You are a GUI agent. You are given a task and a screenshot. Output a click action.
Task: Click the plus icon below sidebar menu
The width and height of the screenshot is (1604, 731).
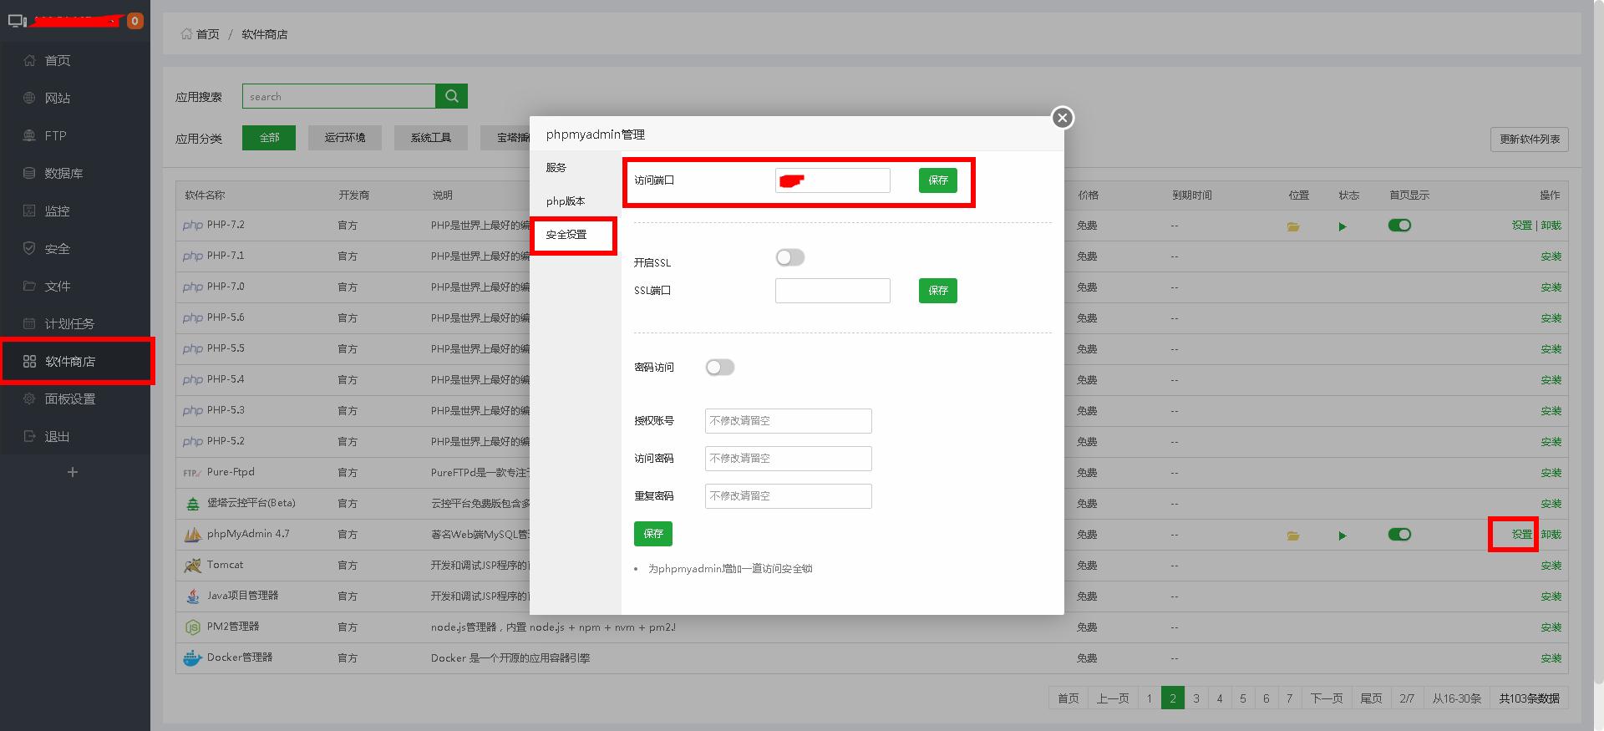[x=73, y=472]
